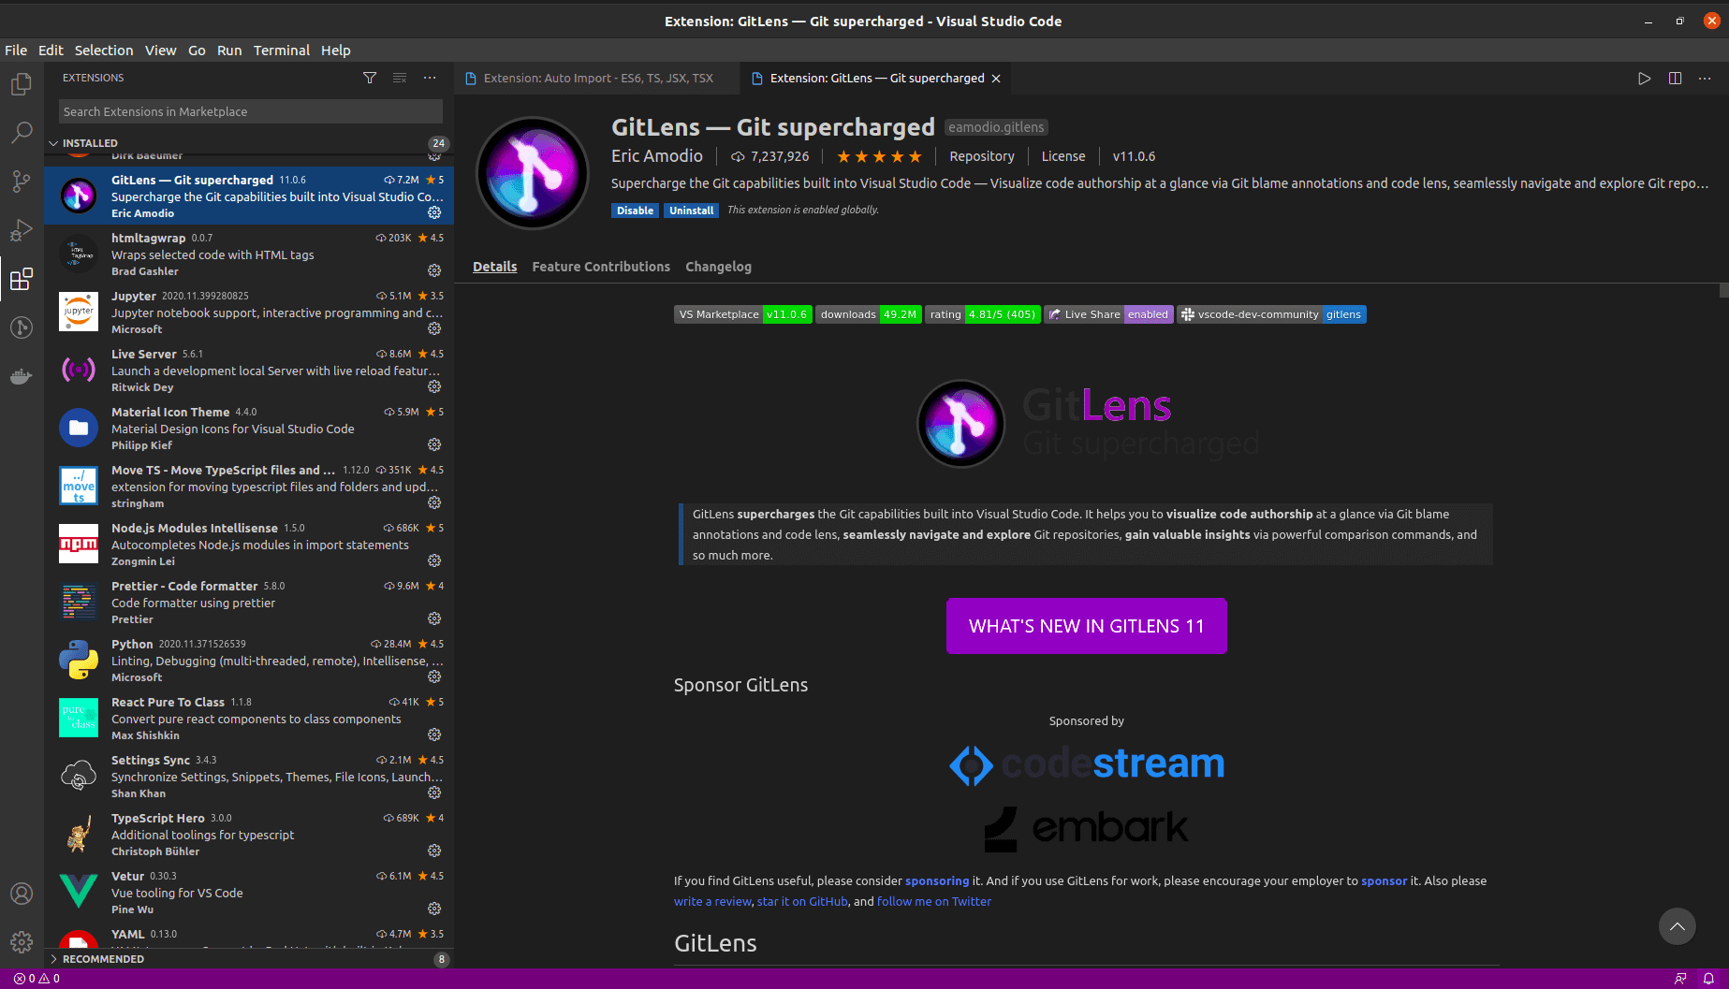This screenshot has height=989, width=1729.
Task: Click the Disable button for GitLens
Action: pos(635,211)
